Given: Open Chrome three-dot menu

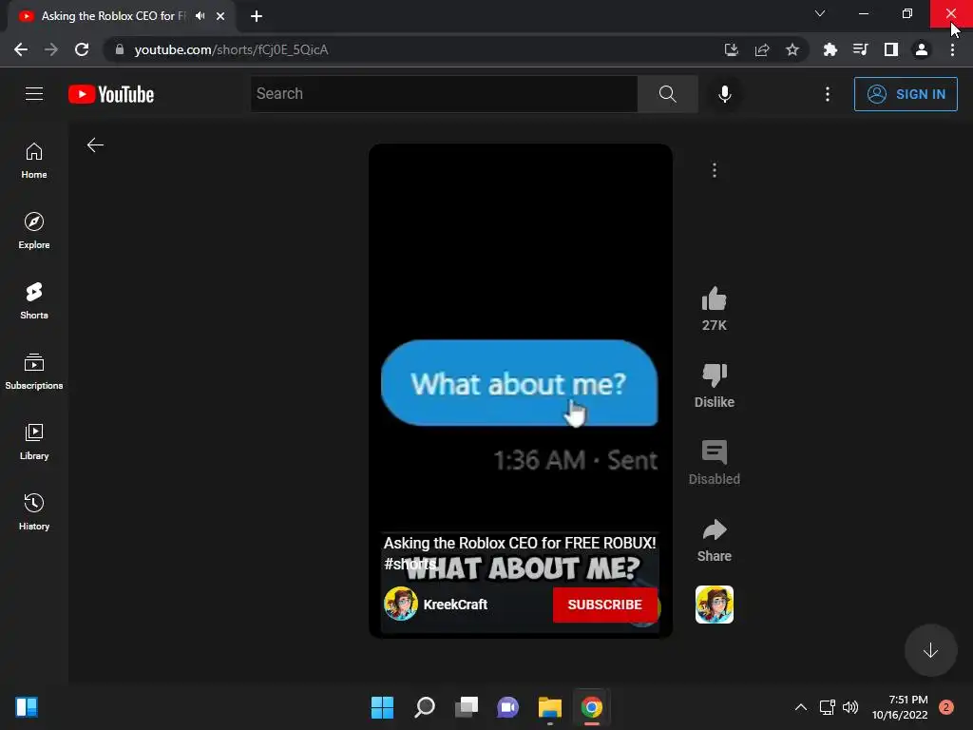Looking at the screenshot, I should coord(952,49).
